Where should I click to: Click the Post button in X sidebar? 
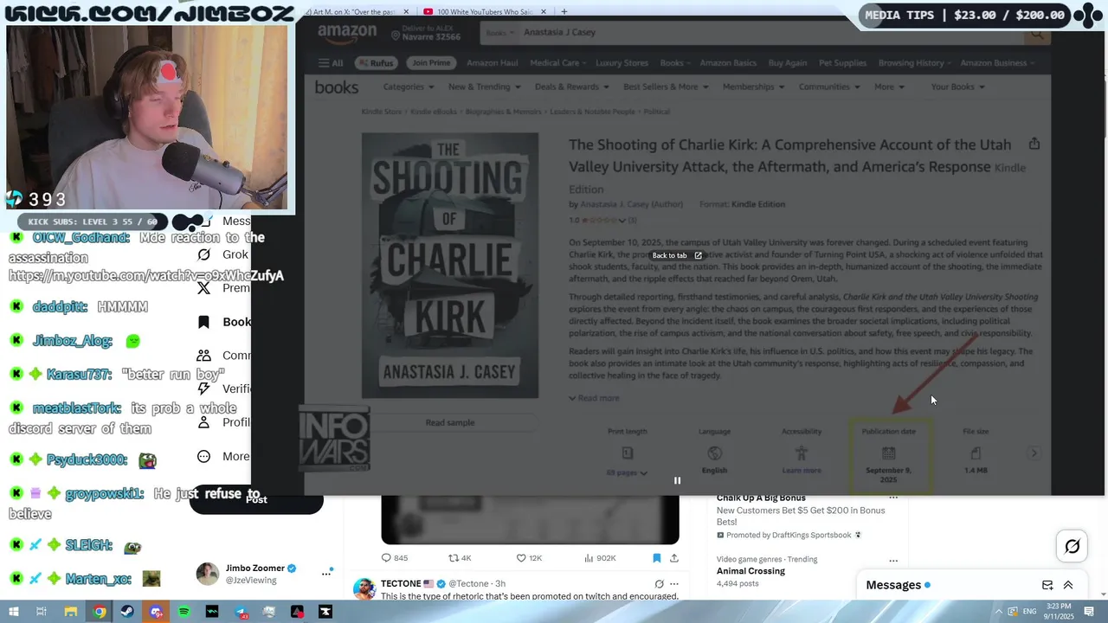click(256, 499)
